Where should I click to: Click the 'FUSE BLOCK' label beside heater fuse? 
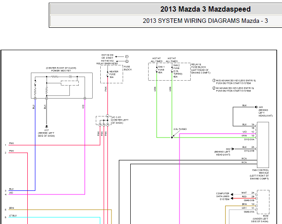pos(128,68)
